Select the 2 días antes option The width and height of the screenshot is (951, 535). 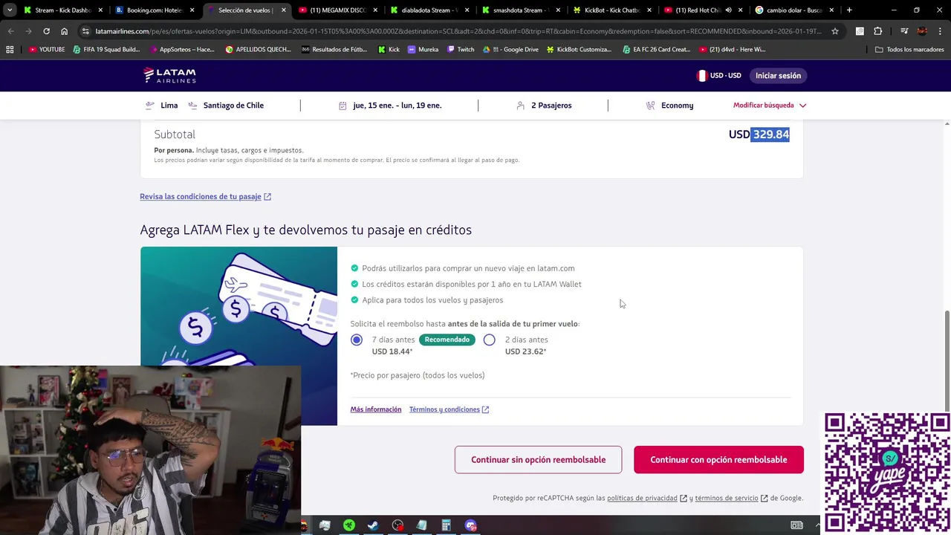[x=489, y=340]
